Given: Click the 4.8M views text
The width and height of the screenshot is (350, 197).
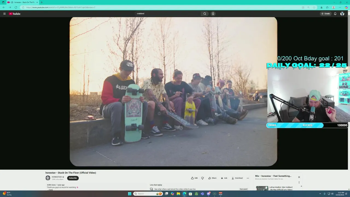Looking at the screenshot, I should tap(51, 185).
